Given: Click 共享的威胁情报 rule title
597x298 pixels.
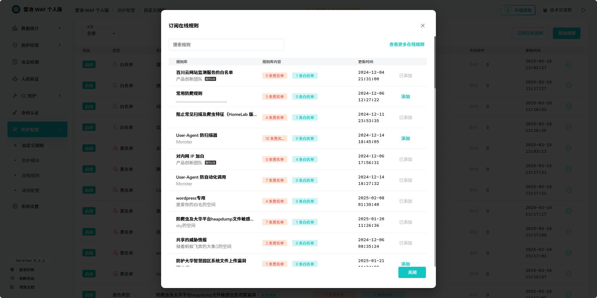Looking at the screenshot, I should pos(191,240).
